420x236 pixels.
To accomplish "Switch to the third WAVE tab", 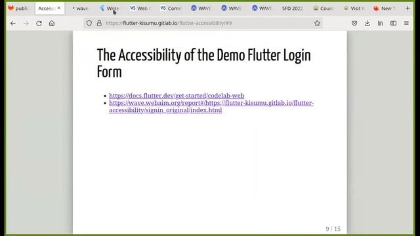I will tap(262, 9).
